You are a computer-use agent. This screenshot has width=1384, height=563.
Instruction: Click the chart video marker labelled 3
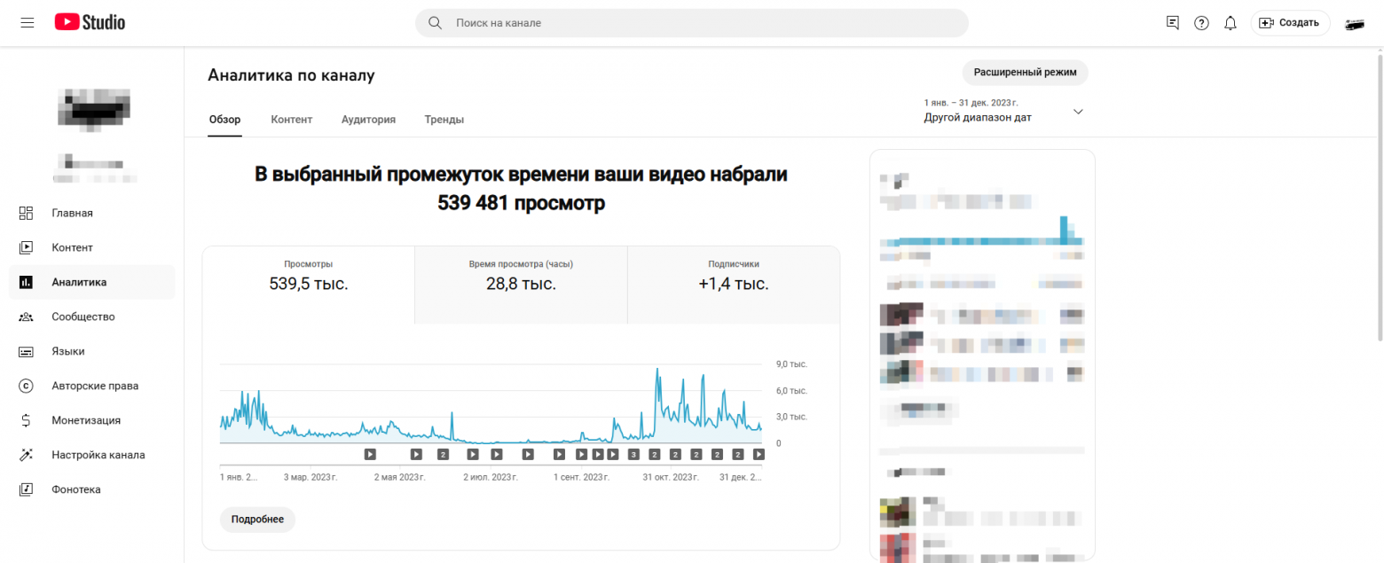click(x=633, y=454)
